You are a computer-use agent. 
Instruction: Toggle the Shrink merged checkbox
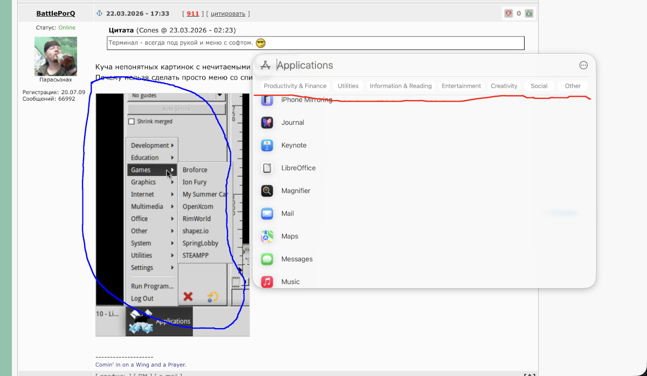[x=131, y=122]
